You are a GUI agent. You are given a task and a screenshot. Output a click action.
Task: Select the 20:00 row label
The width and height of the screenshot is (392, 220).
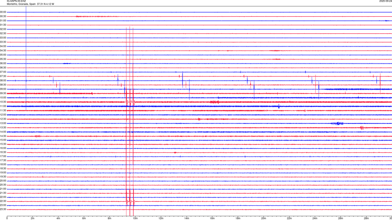point(3,181)
